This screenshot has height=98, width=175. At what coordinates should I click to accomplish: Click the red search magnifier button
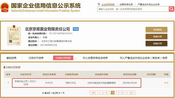[171, 9]
